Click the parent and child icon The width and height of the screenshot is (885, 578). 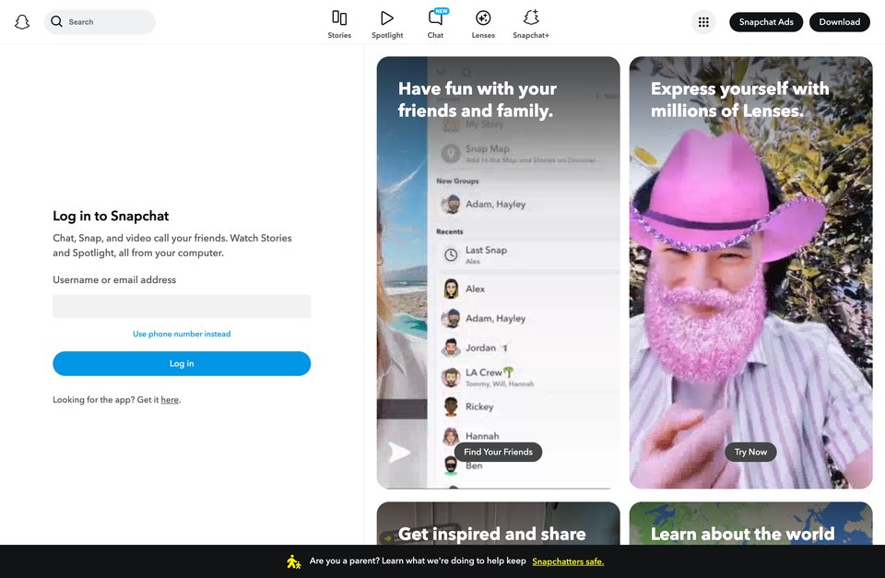pos(293,561)
